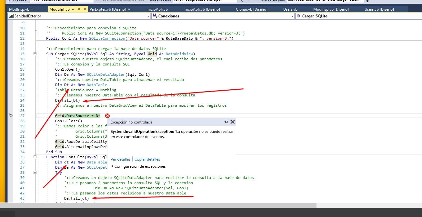Click the Public Con1 As New SQLiteConnection line
Image resolution: width=422 pixels, height=217 pixels.
140,38
